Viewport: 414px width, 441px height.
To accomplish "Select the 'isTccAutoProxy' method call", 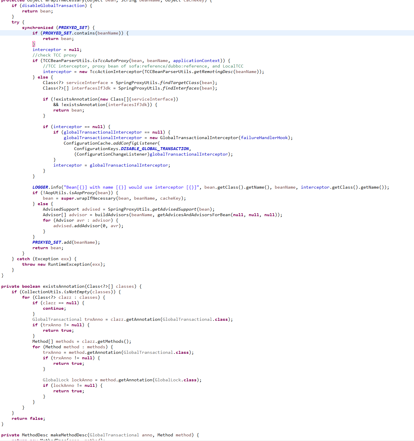I will point(111,61).
